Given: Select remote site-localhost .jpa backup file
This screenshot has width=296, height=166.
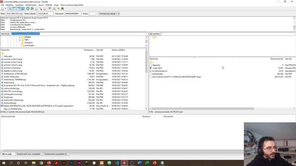Looking at the screenshot, I should click(176, 77).
